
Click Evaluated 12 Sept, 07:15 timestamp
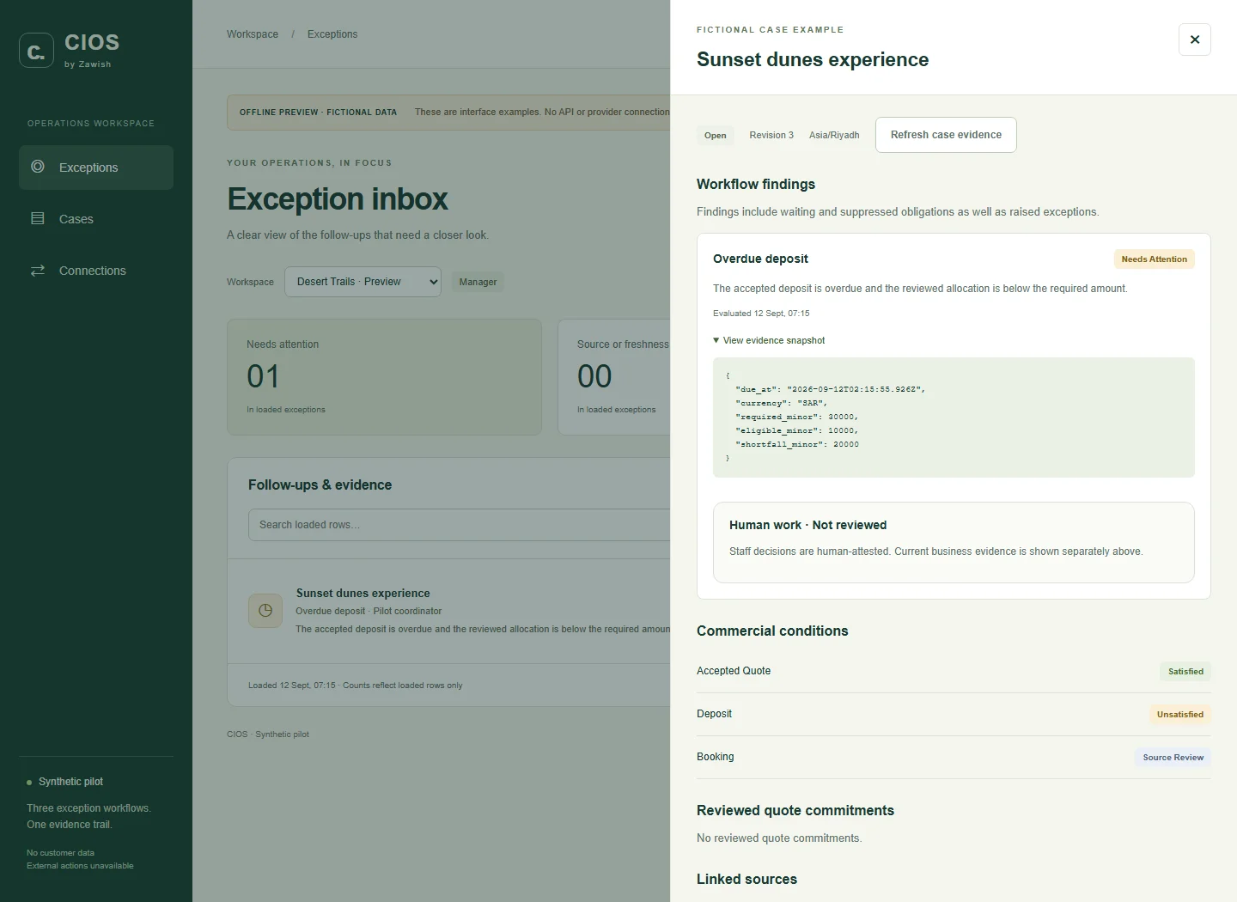761,314
